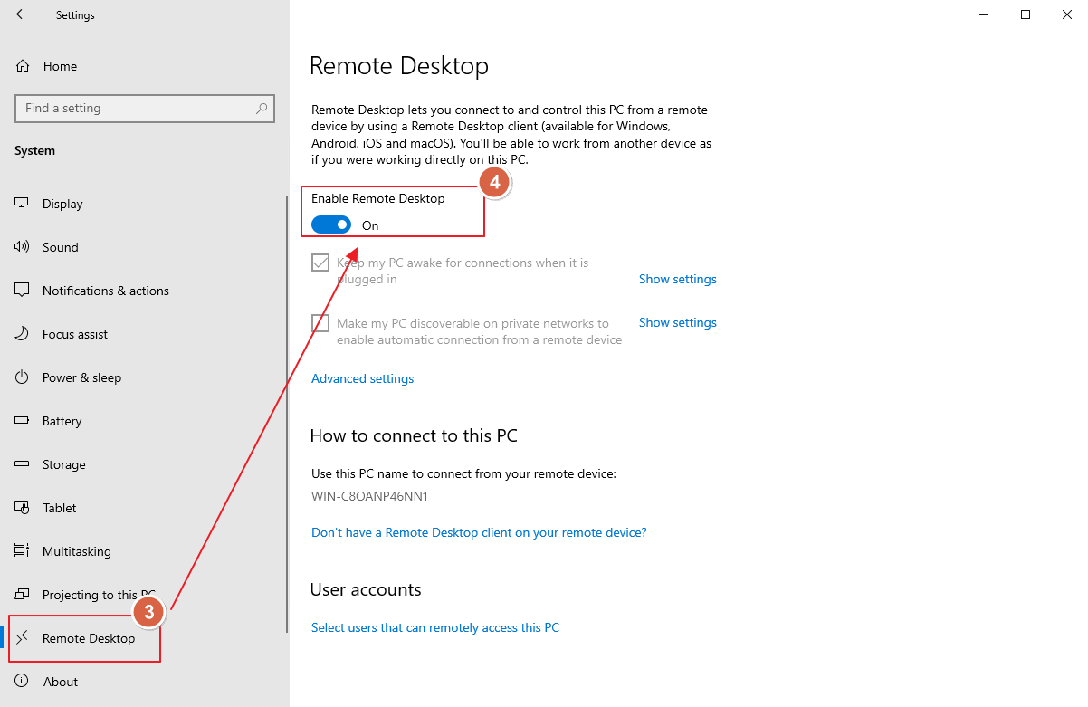Click the Multitasking icon
This screenshot has height=707, width=1088.
pos(23,551)
